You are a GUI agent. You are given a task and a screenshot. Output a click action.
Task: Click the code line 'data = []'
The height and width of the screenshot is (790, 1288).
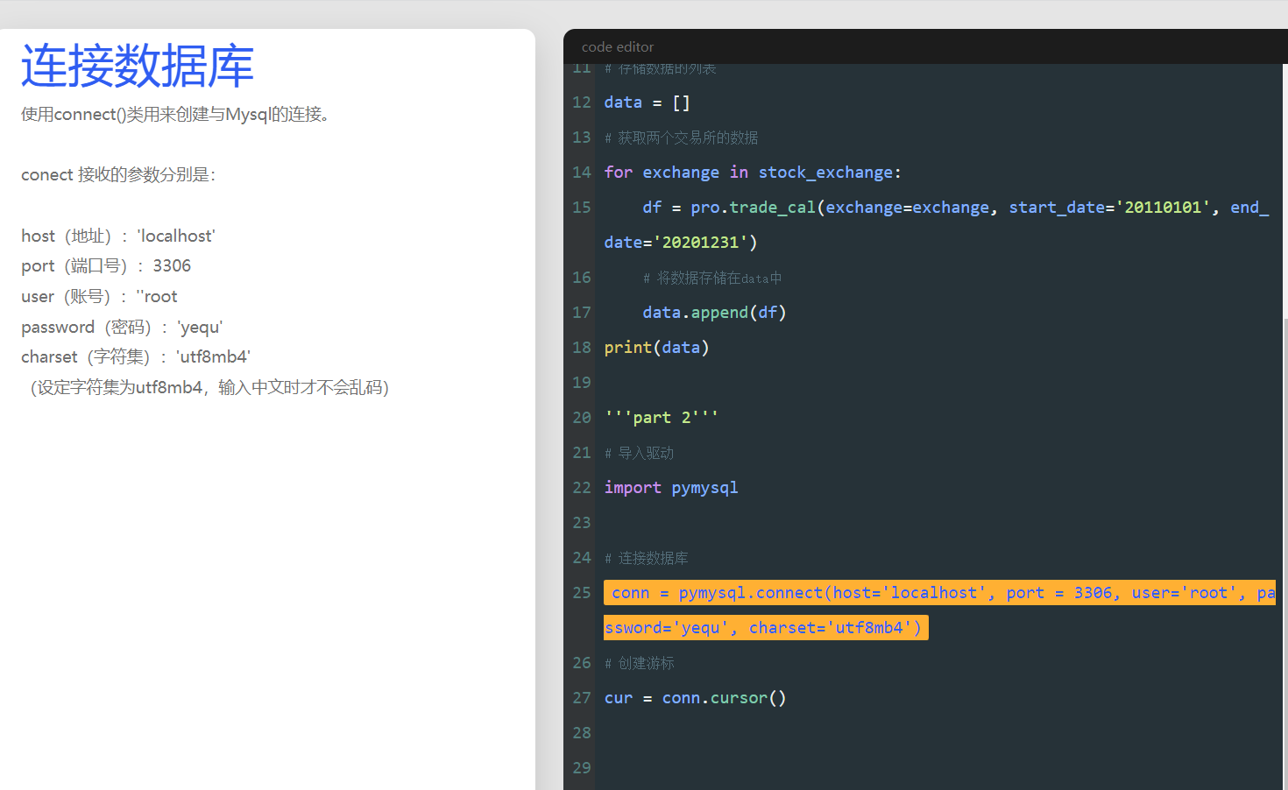click(x=647, y=102)
